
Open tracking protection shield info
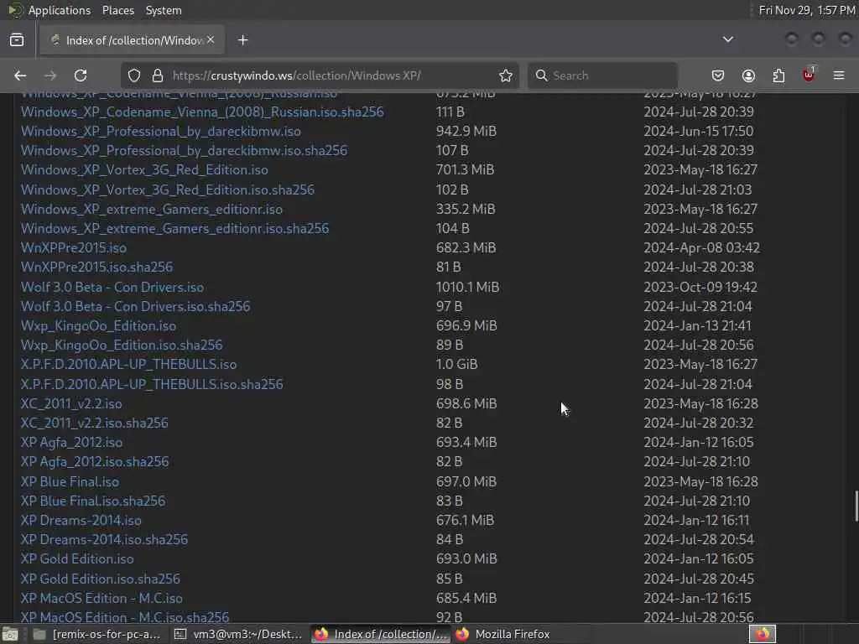[x=134, y=75]
